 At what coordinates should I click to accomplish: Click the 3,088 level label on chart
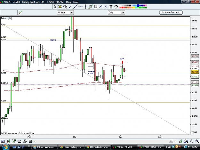[4, 101]
